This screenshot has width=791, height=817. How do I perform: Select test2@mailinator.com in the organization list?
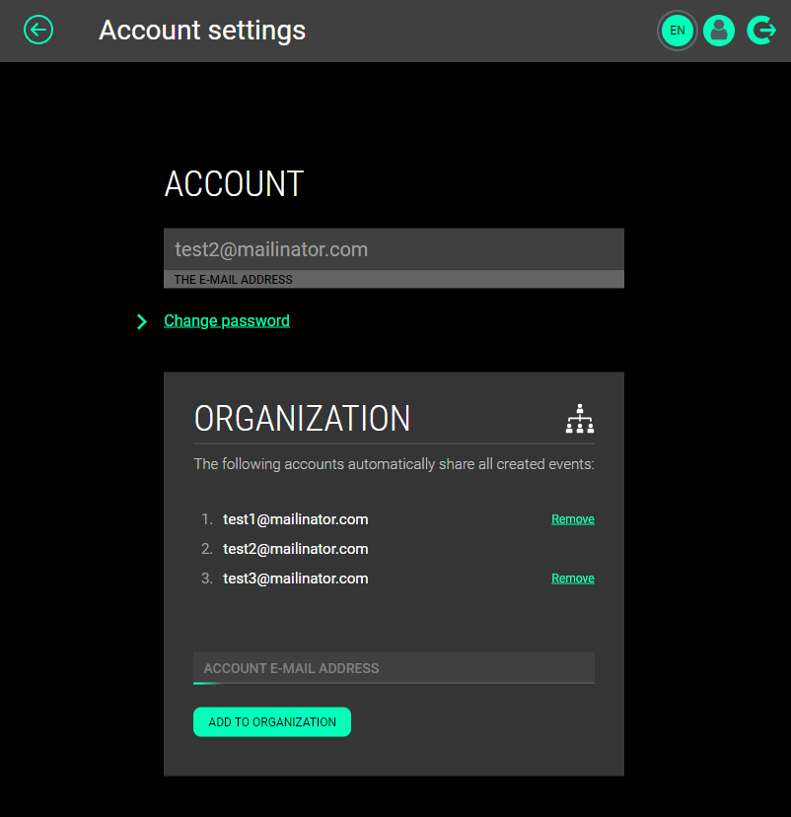point(296,549)
